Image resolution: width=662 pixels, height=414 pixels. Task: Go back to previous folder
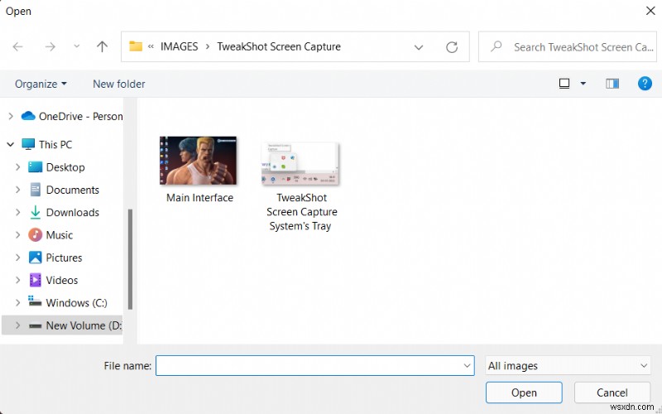tap(17, 46)
